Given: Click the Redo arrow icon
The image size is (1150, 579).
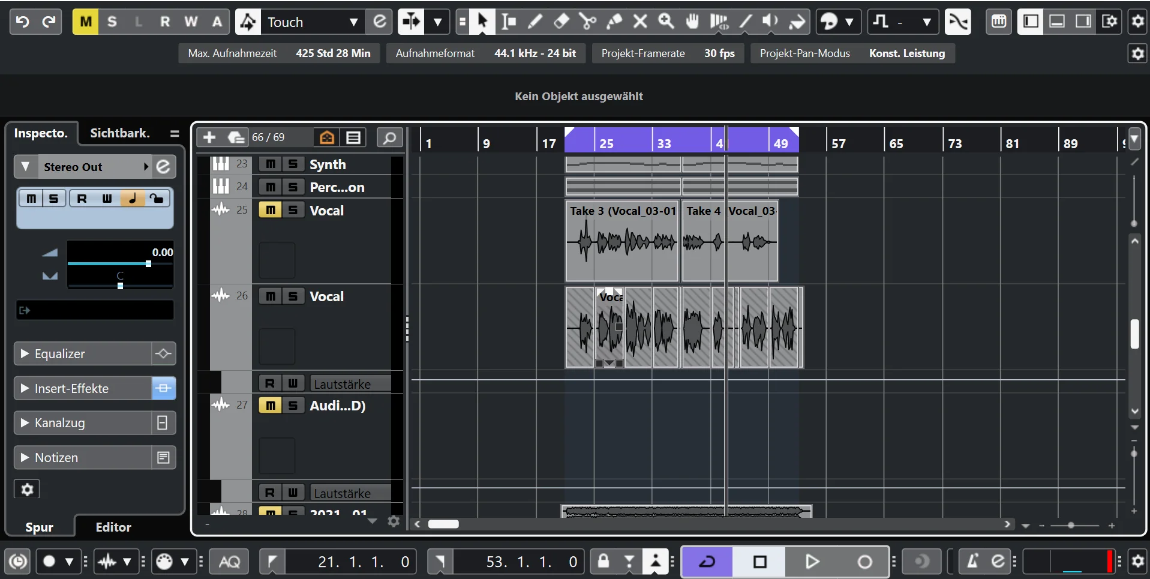Looking at the screenshot, I should 49,22.
